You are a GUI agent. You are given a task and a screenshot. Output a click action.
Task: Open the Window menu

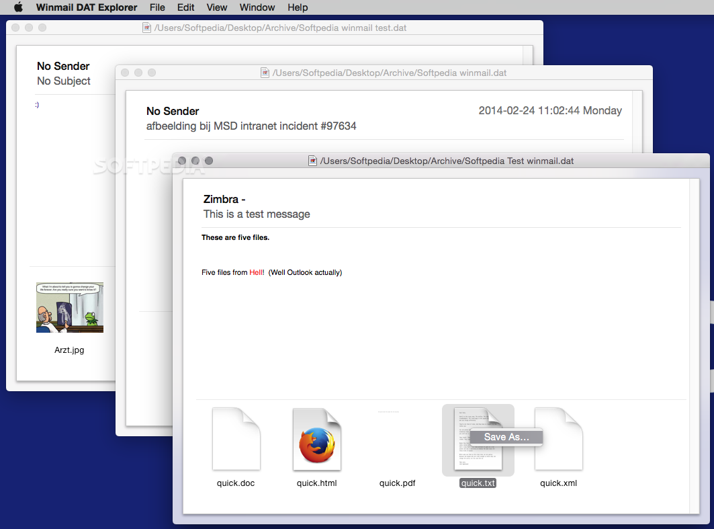257,7
